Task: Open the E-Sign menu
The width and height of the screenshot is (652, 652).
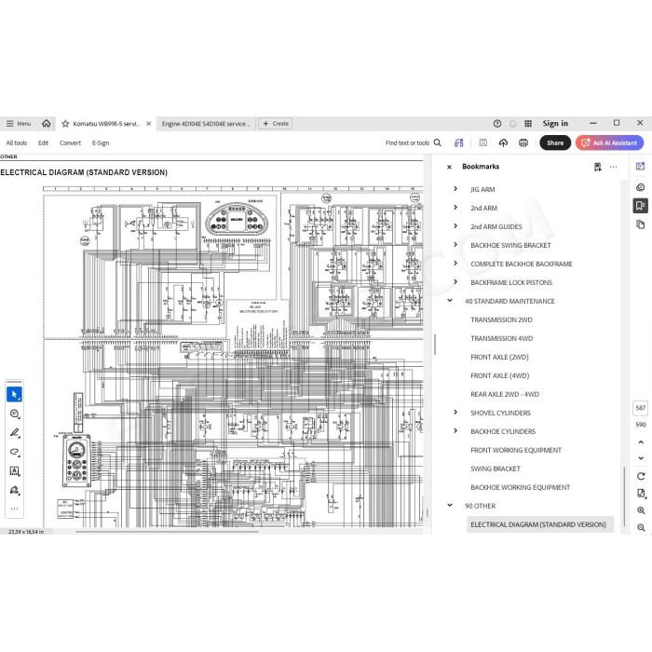Action: (101, 143)
